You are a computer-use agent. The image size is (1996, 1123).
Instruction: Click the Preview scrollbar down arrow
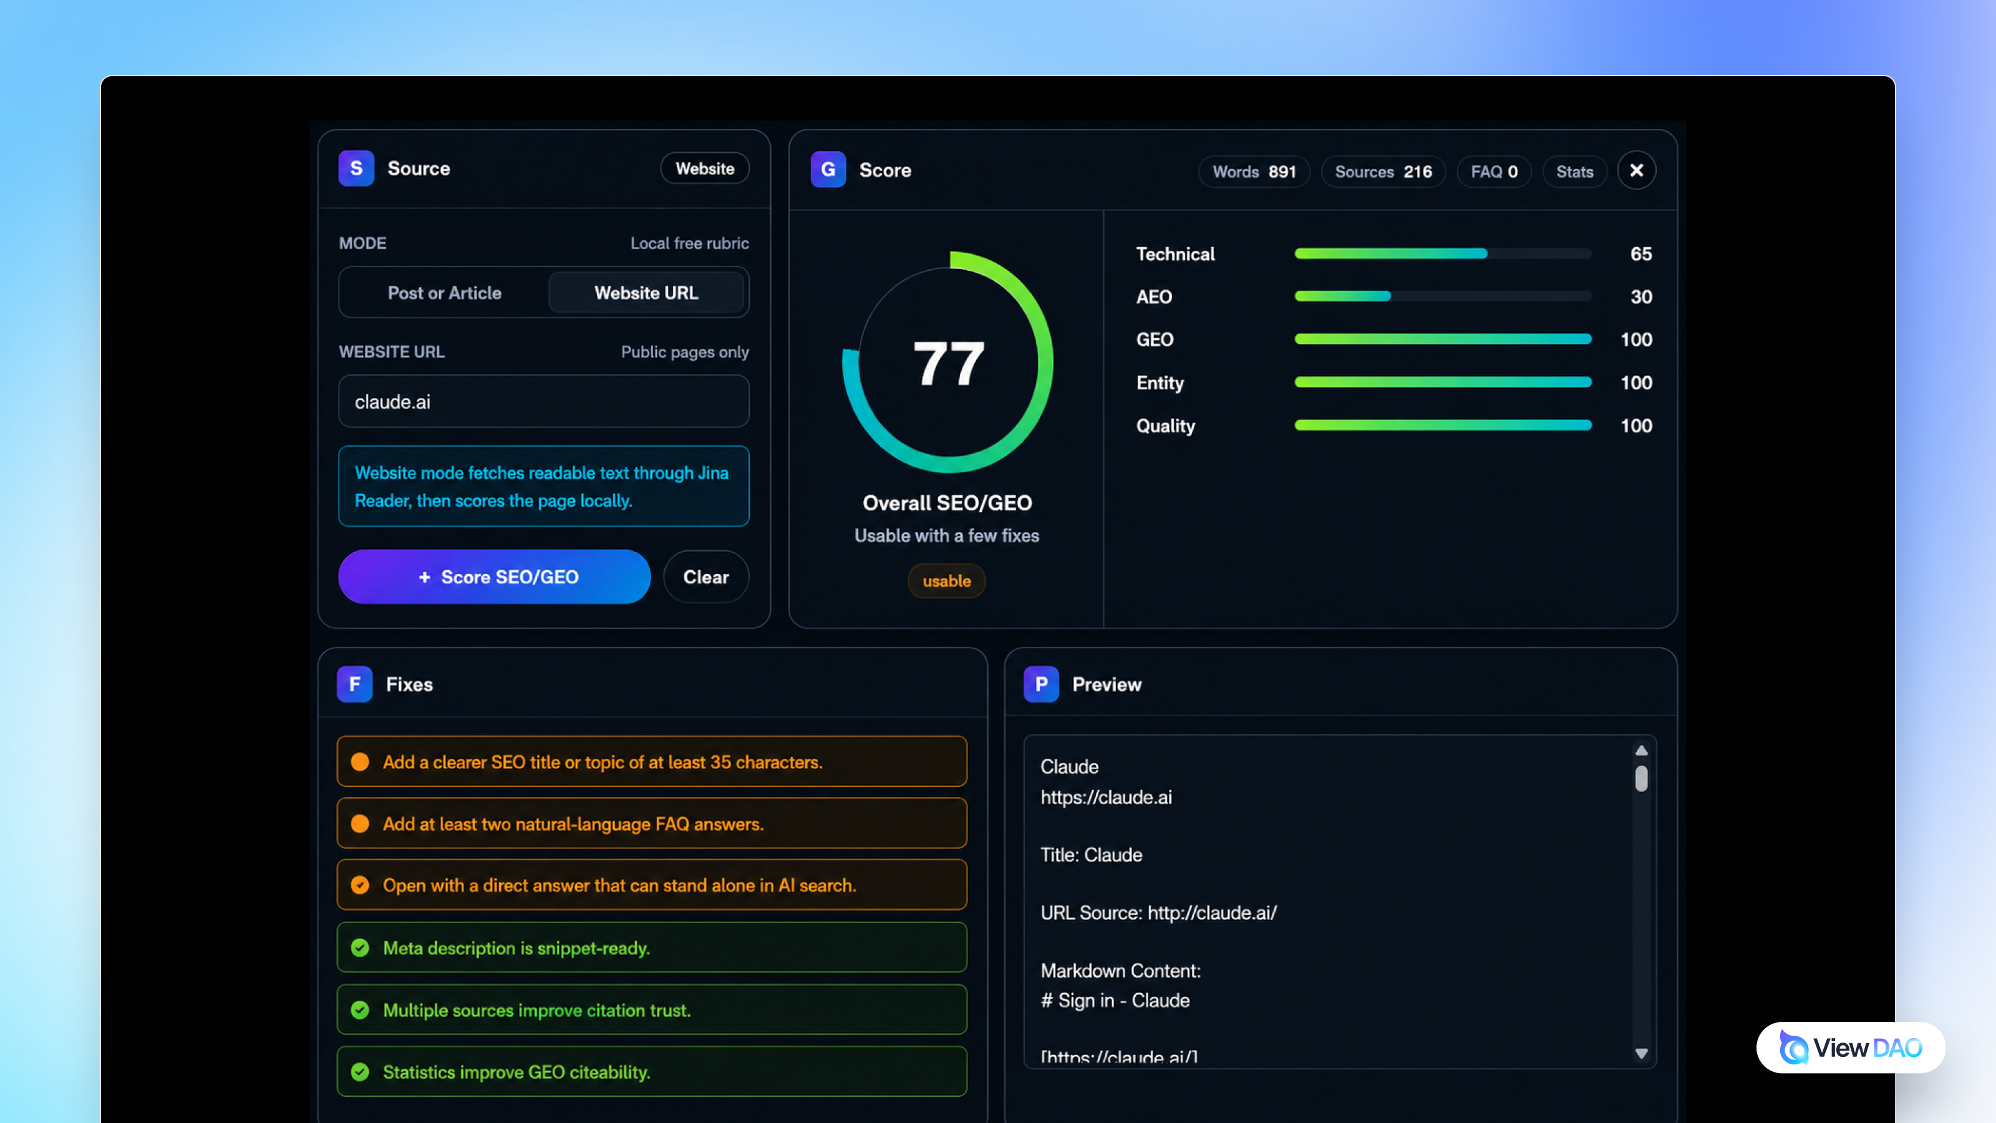click(1641, 1053)
